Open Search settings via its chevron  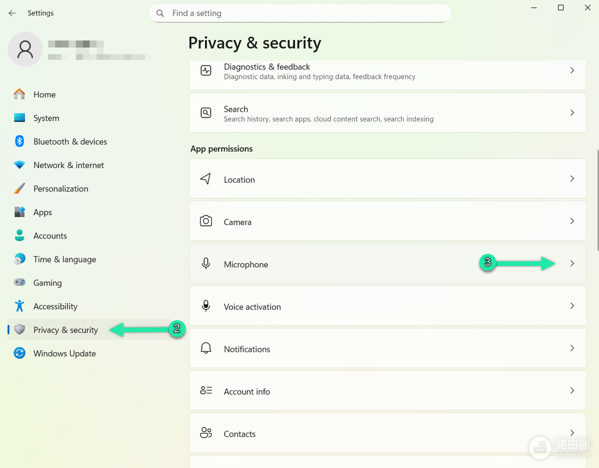click(x=572, y=113)
